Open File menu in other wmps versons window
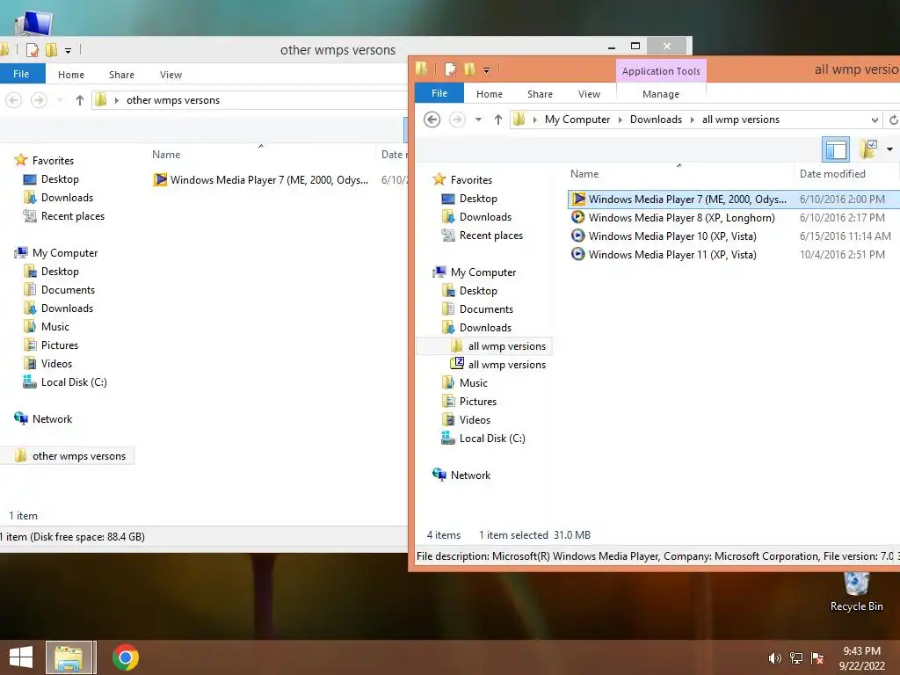The image size is (900, 675). pyautogui.click(x=21, y=74)
